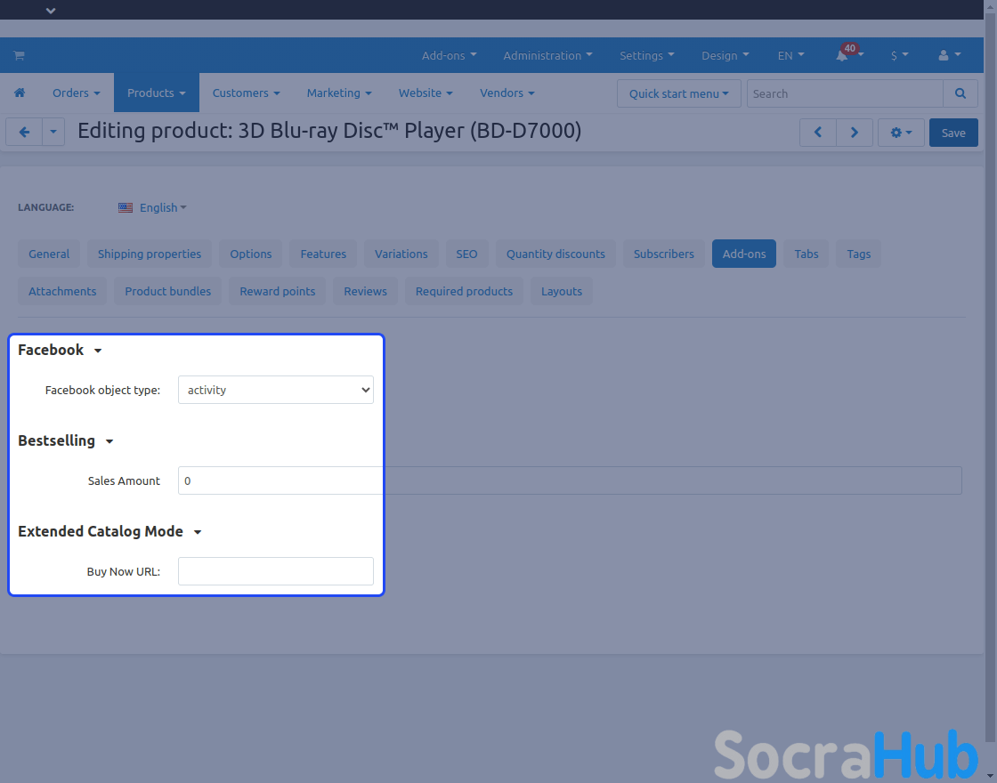Viewport: 997px width, 783px height.
Task: Click the Save button
Action: [x=953, y=133]
